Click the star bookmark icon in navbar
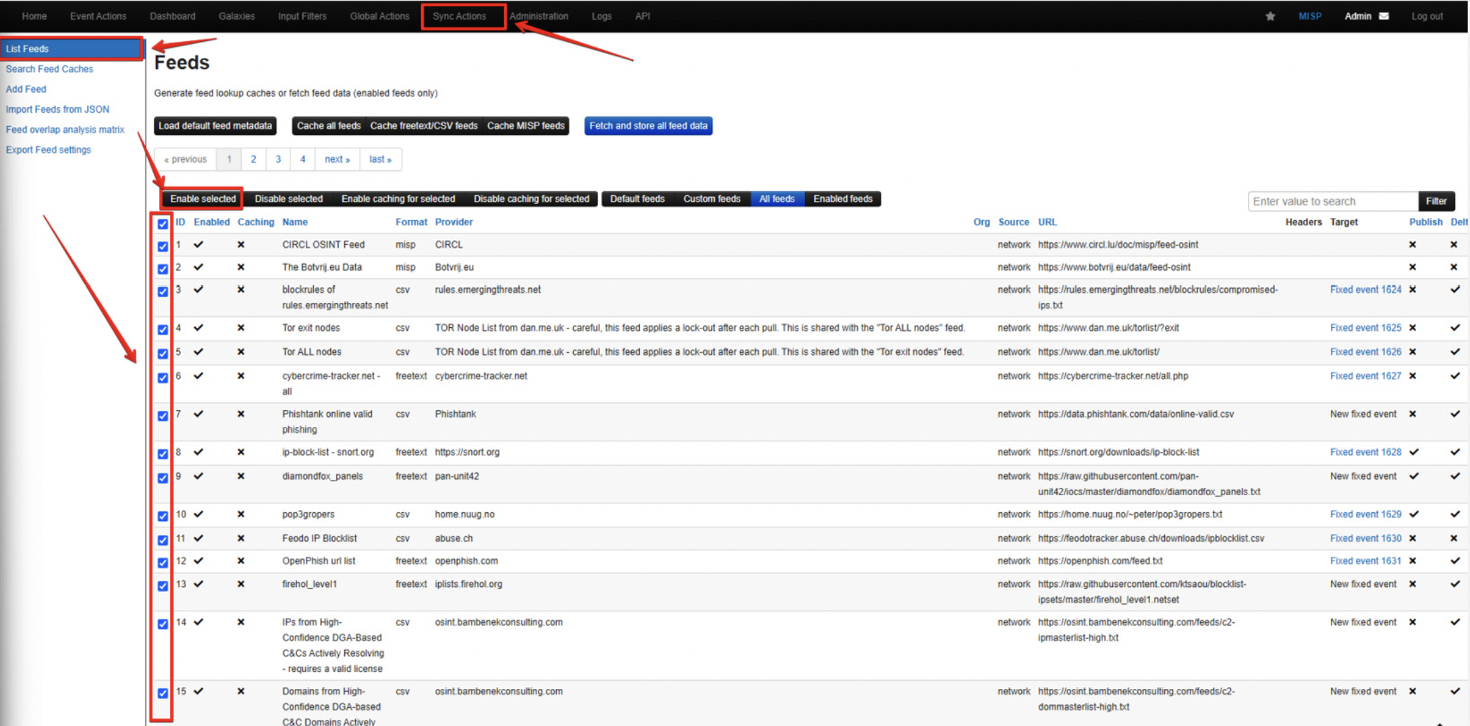Viewport: 1470px width, 726px height. click(x=1270, y=16)
